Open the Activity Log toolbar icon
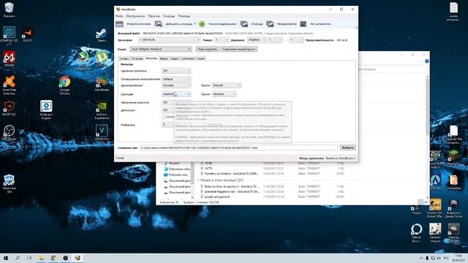This screenshot has height=263, width=468. pyautogui.click(x=303, y=24)
